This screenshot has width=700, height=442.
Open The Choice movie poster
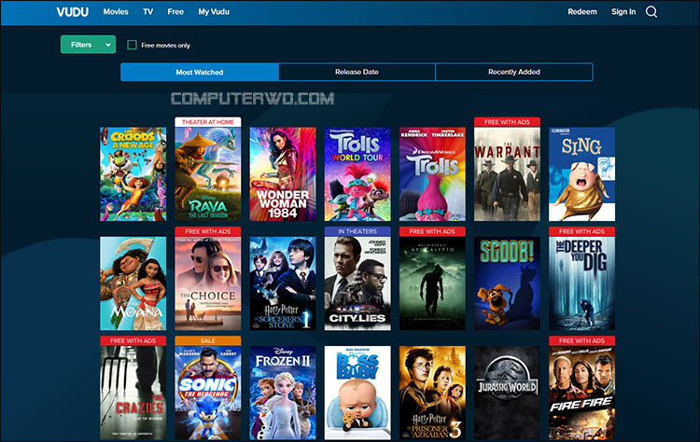pyautogui.click(x=208, y=283)
